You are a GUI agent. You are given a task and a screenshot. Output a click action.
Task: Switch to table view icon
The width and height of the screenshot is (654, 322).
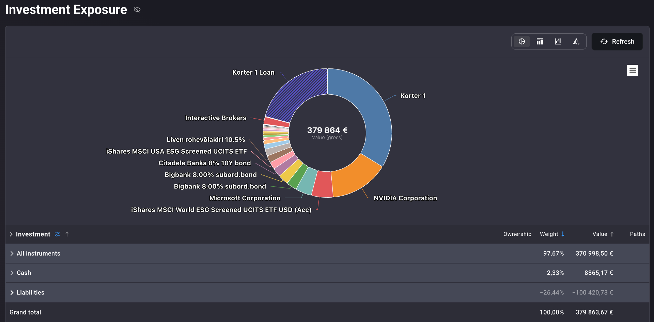coord(540,42)
